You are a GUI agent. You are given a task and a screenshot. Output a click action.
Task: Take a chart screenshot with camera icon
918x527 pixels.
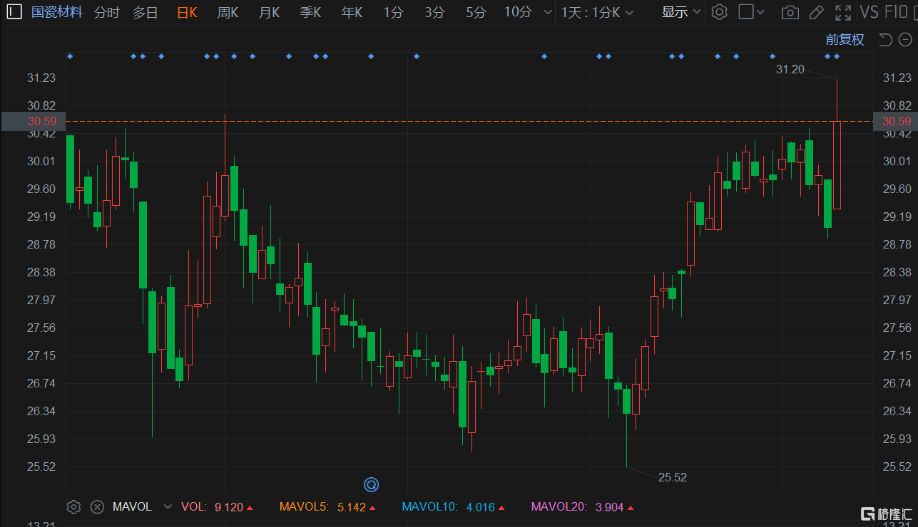pyautogui.click(x=790, y=12)
